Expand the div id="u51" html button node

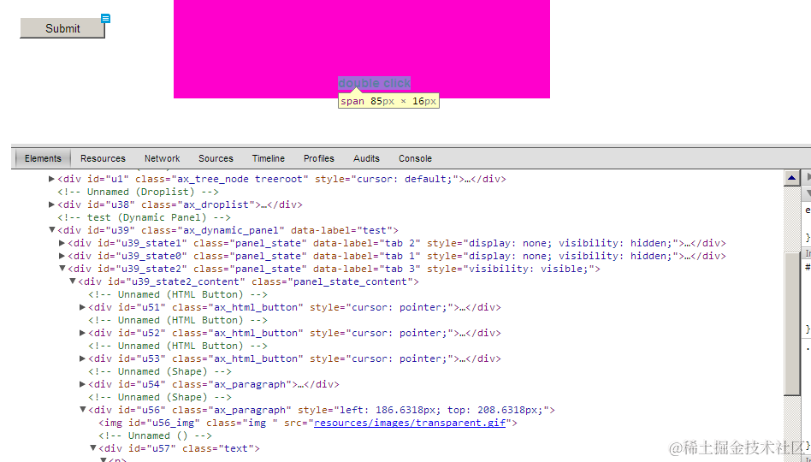point(82,307)
